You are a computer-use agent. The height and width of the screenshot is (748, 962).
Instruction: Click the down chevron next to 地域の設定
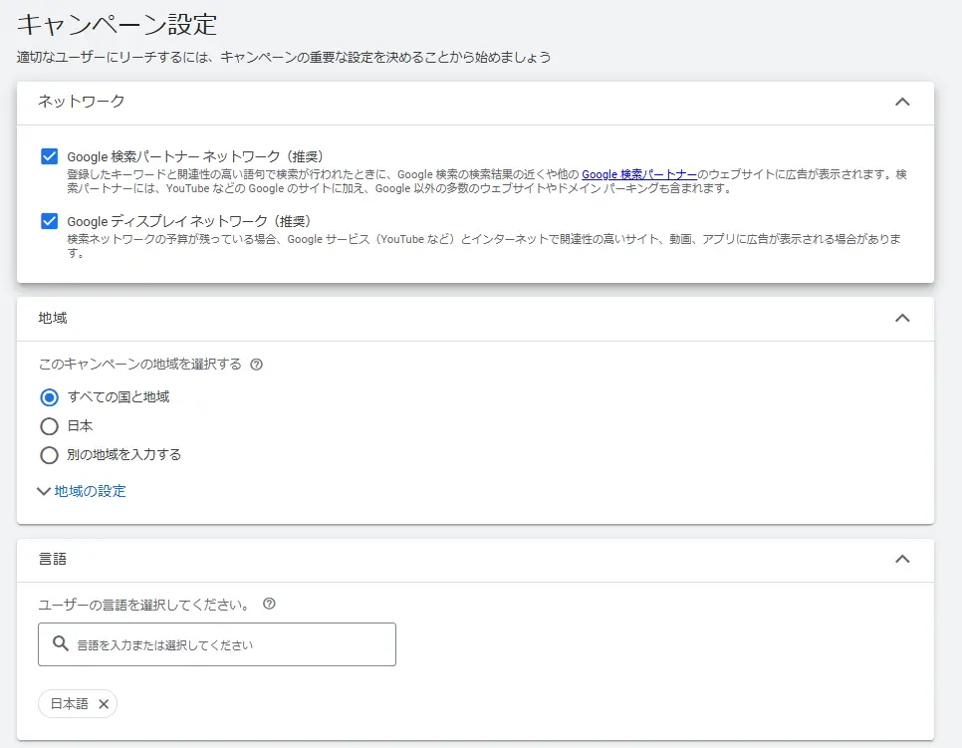tap(43, 492)
